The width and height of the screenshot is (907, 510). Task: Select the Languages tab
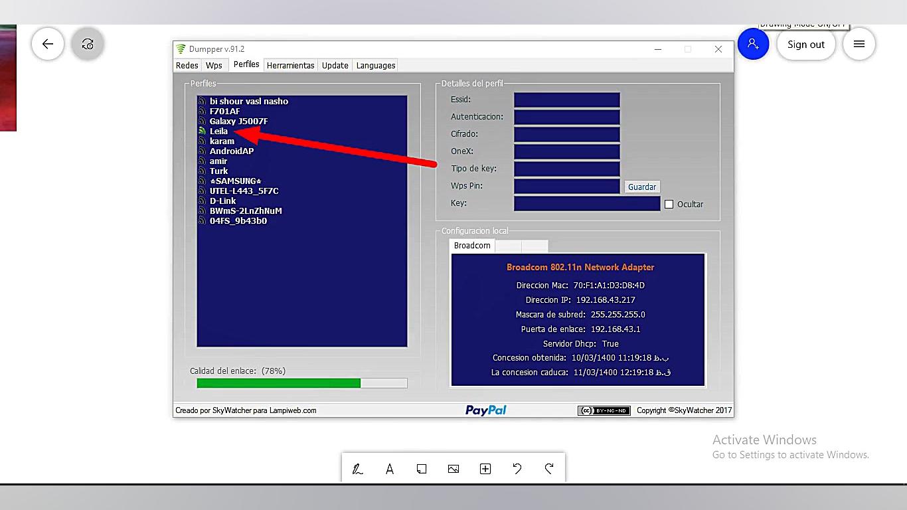coord(376,66)
